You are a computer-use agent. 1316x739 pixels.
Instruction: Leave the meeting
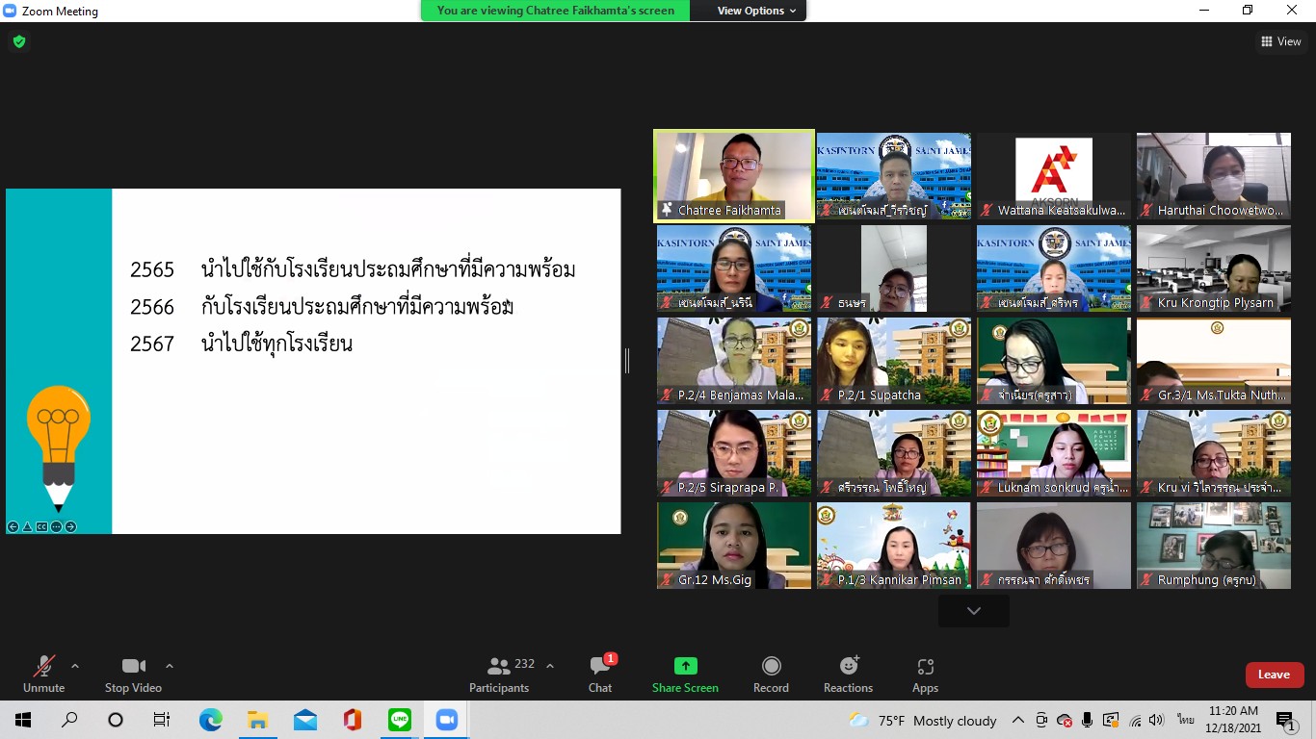(1274, 675)
